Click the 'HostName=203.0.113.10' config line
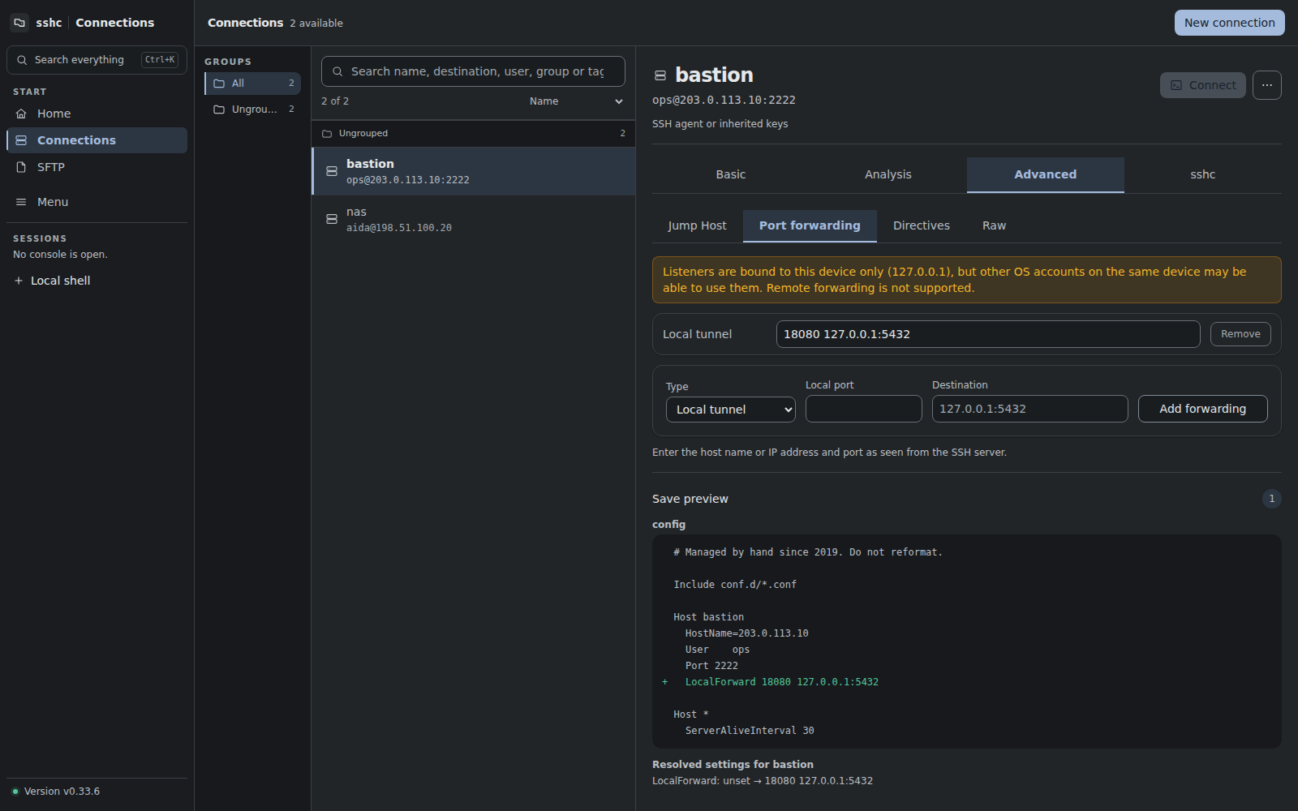The width and height of the screenshot is (1298, 811). point(747,633)
